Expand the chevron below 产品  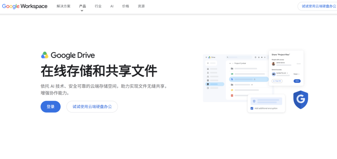(82, 11)
